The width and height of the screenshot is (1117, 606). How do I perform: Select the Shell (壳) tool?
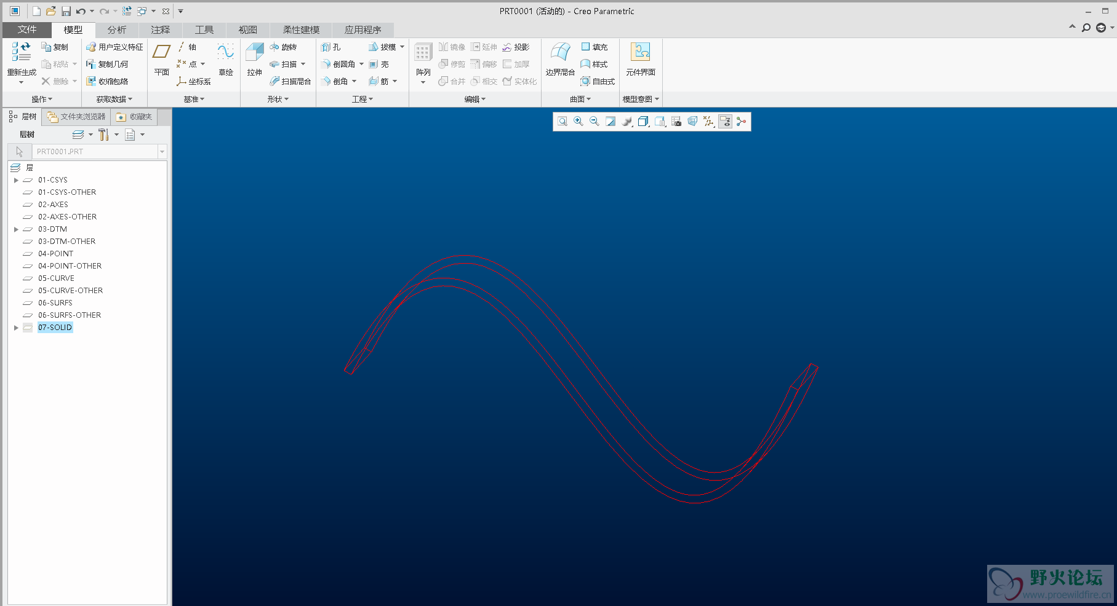click(x=379, y=64)
